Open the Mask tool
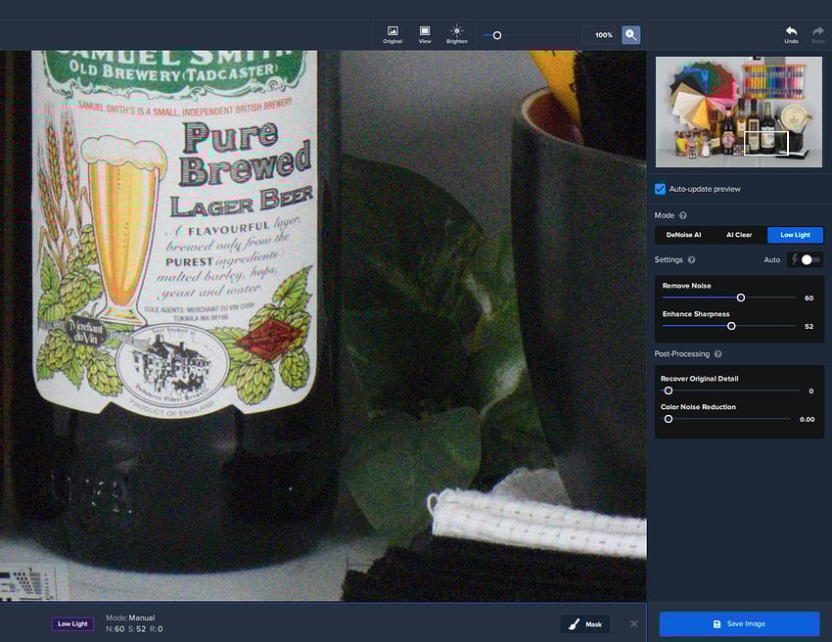Screen dimensions: 832x642 [x=585, y=623]
